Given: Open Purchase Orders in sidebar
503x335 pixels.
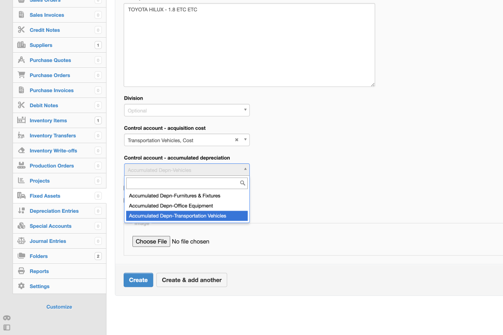Looking at the screenshot, I should [x=60, y=75].
